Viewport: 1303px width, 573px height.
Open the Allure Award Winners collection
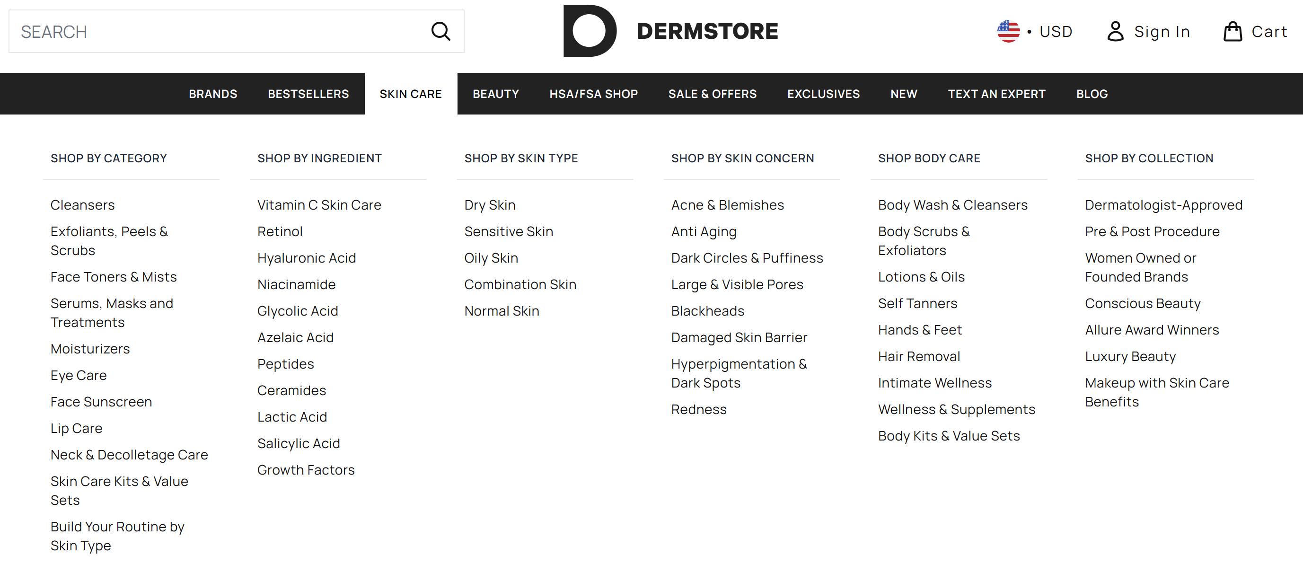tap(1152, 329)
